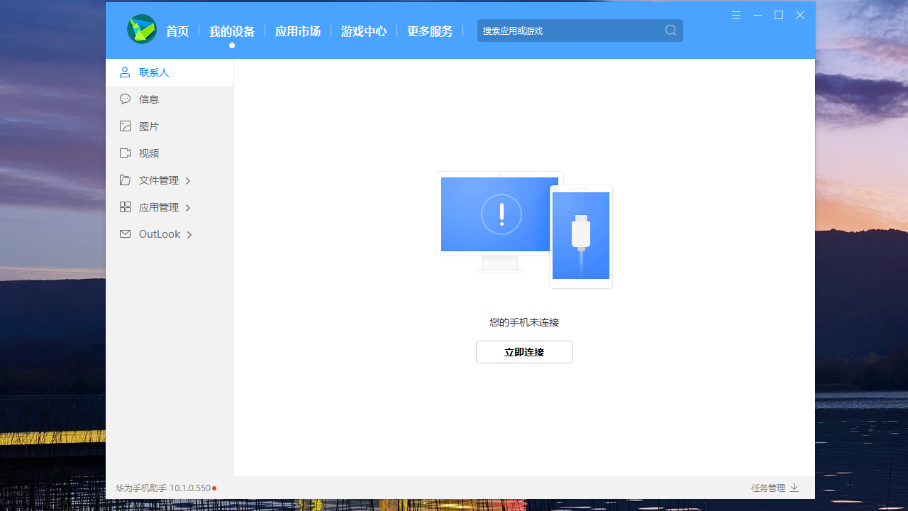Open the 应用市场 menu item
This screenshot has width=908, height=511.
pyautogui.click(x=297, y=31)
